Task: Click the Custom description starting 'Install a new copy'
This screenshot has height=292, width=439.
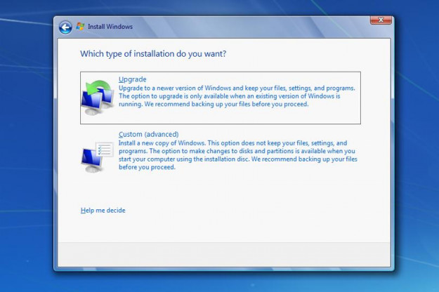Action: click(x=238, y=155)
